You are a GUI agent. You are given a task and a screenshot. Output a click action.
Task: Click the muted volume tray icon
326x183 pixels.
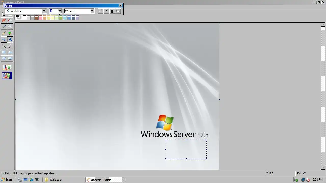pos(308,180)
